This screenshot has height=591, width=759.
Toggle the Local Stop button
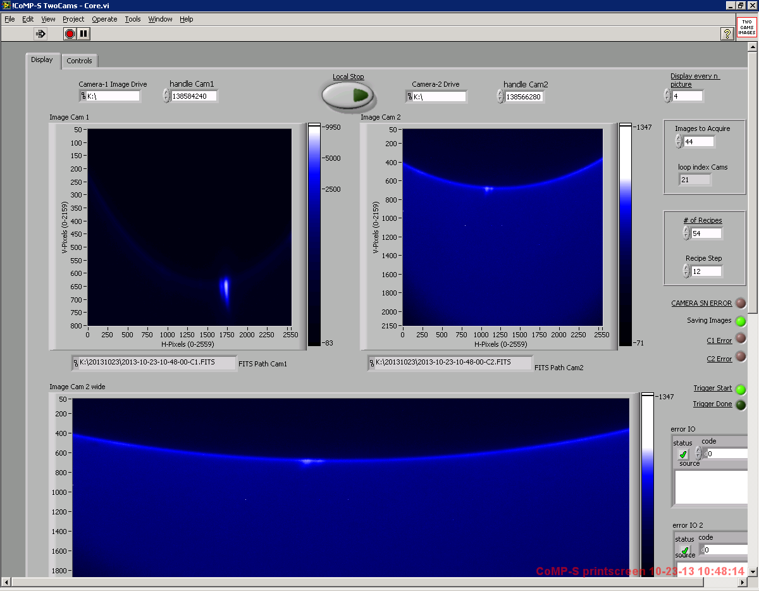click(x=348, y=96)
